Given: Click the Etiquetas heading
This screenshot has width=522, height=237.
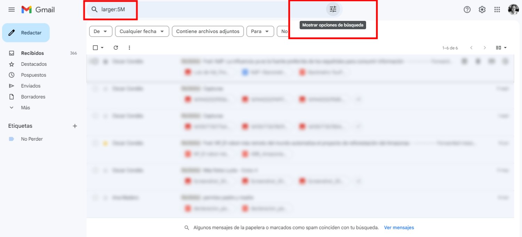Looking at the screenshot, I should 20,126.
